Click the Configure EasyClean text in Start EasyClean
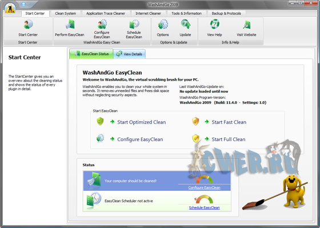The width and height of the screenshot is (320, 228). coord(140,139)
